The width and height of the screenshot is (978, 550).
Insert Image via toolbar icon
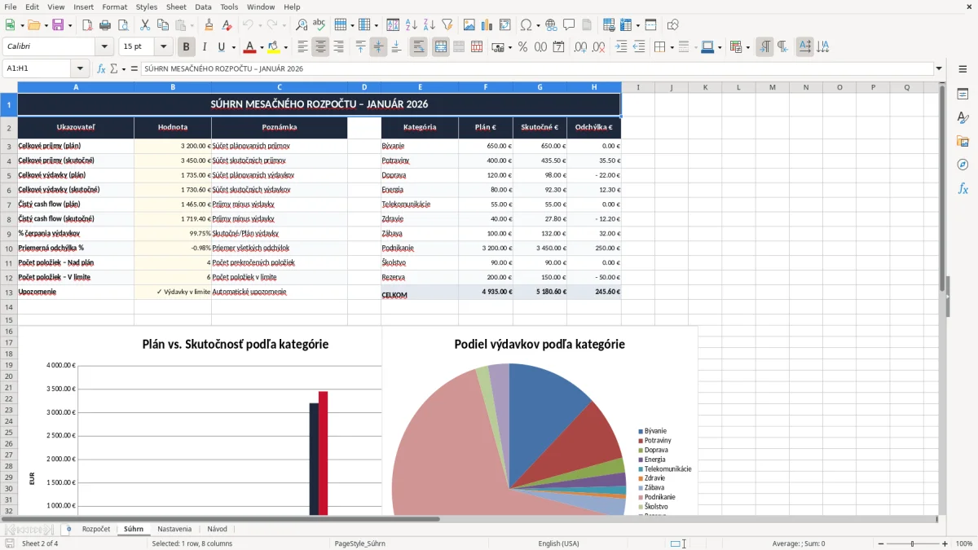[469, 25]
